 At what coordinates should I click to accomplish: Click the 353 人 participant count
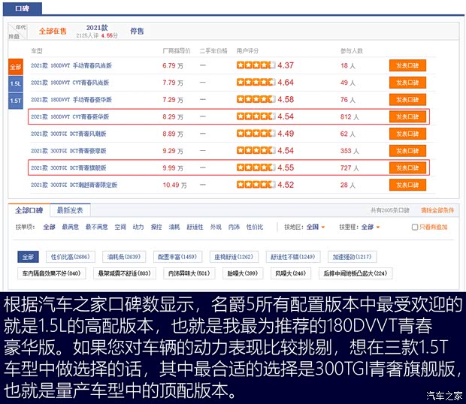tap(349, 151)
